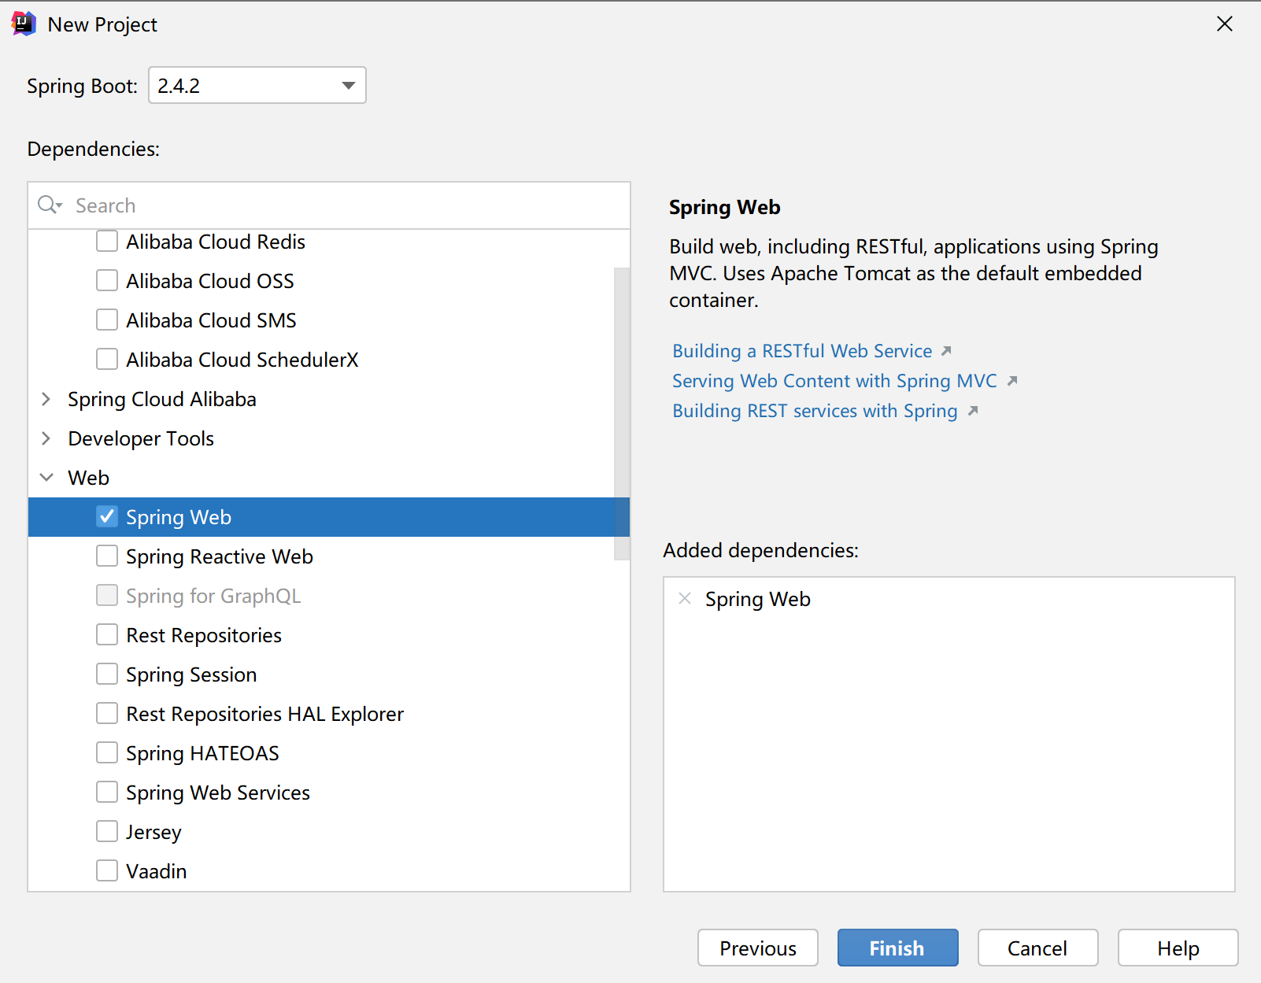Enable Jersey dependency checkbox

point(107,831)
